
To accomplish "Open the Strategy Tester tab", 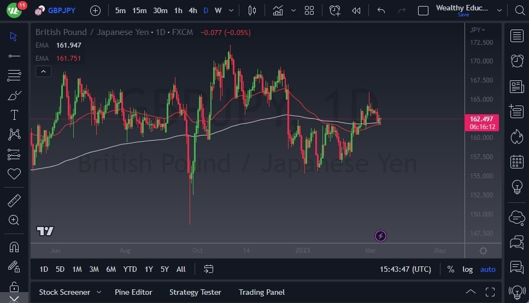I will (195, 292).
